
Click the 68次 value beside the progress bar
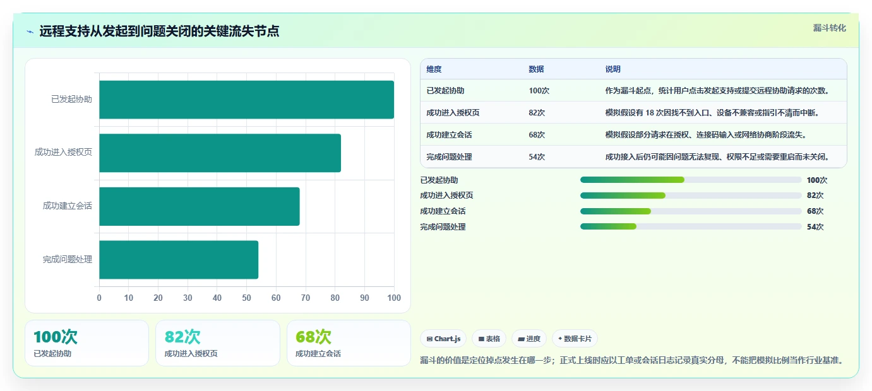[x=815, y=211]
